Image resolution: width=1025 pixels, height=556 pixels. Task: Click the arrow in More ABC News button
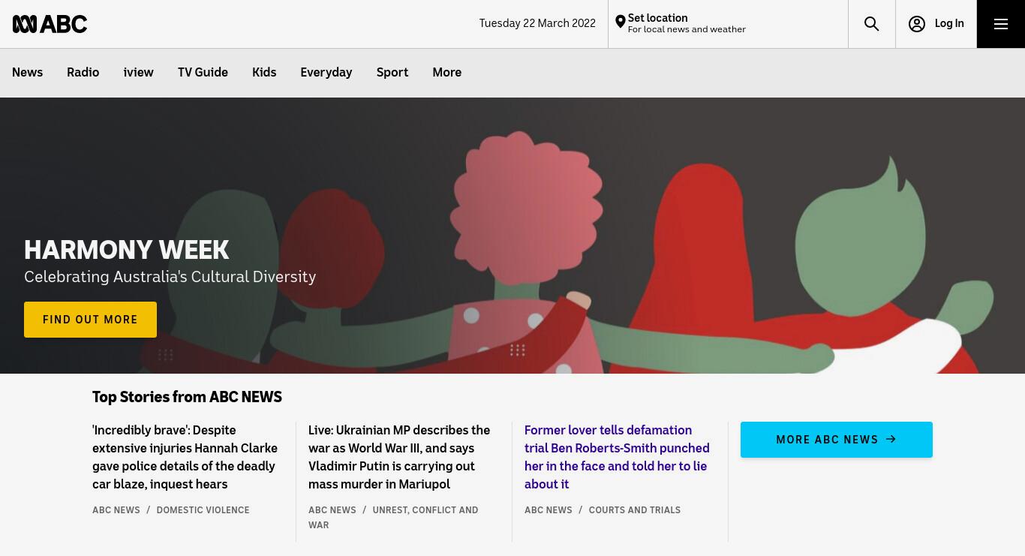pyautogui.click(x=891, y=439)
